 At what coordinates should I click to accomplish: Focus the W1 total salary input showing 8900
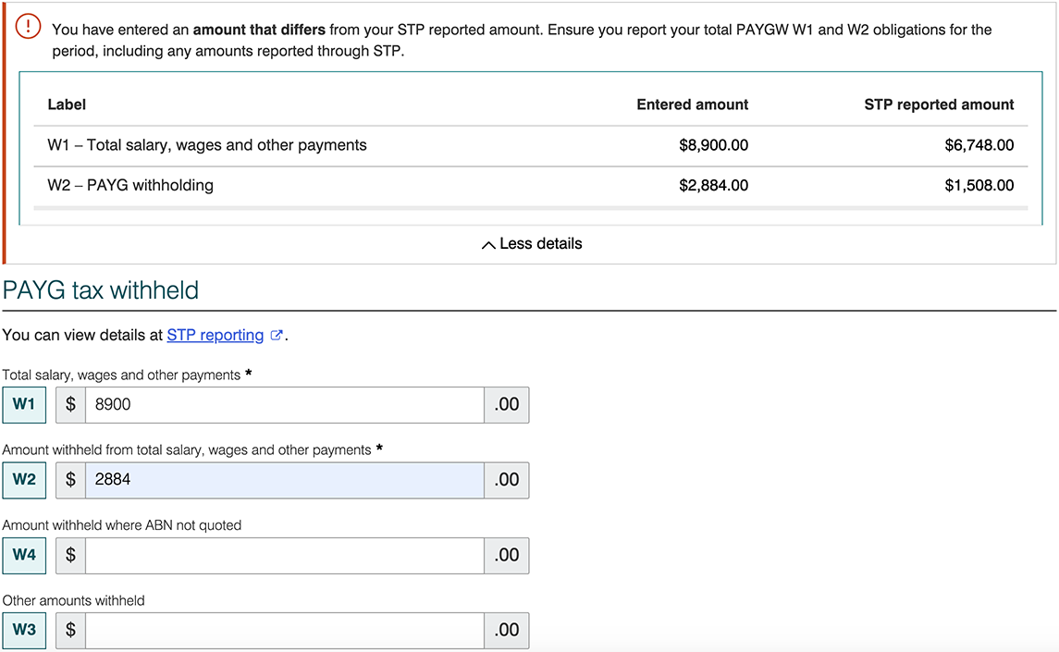coord(284,405)
